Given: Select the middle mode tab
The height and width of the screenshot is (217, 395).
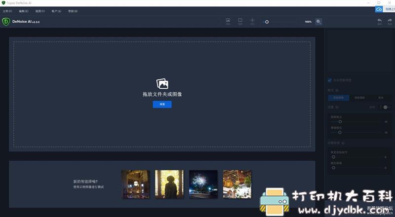Looking at the screenshot, I should 360,98.
